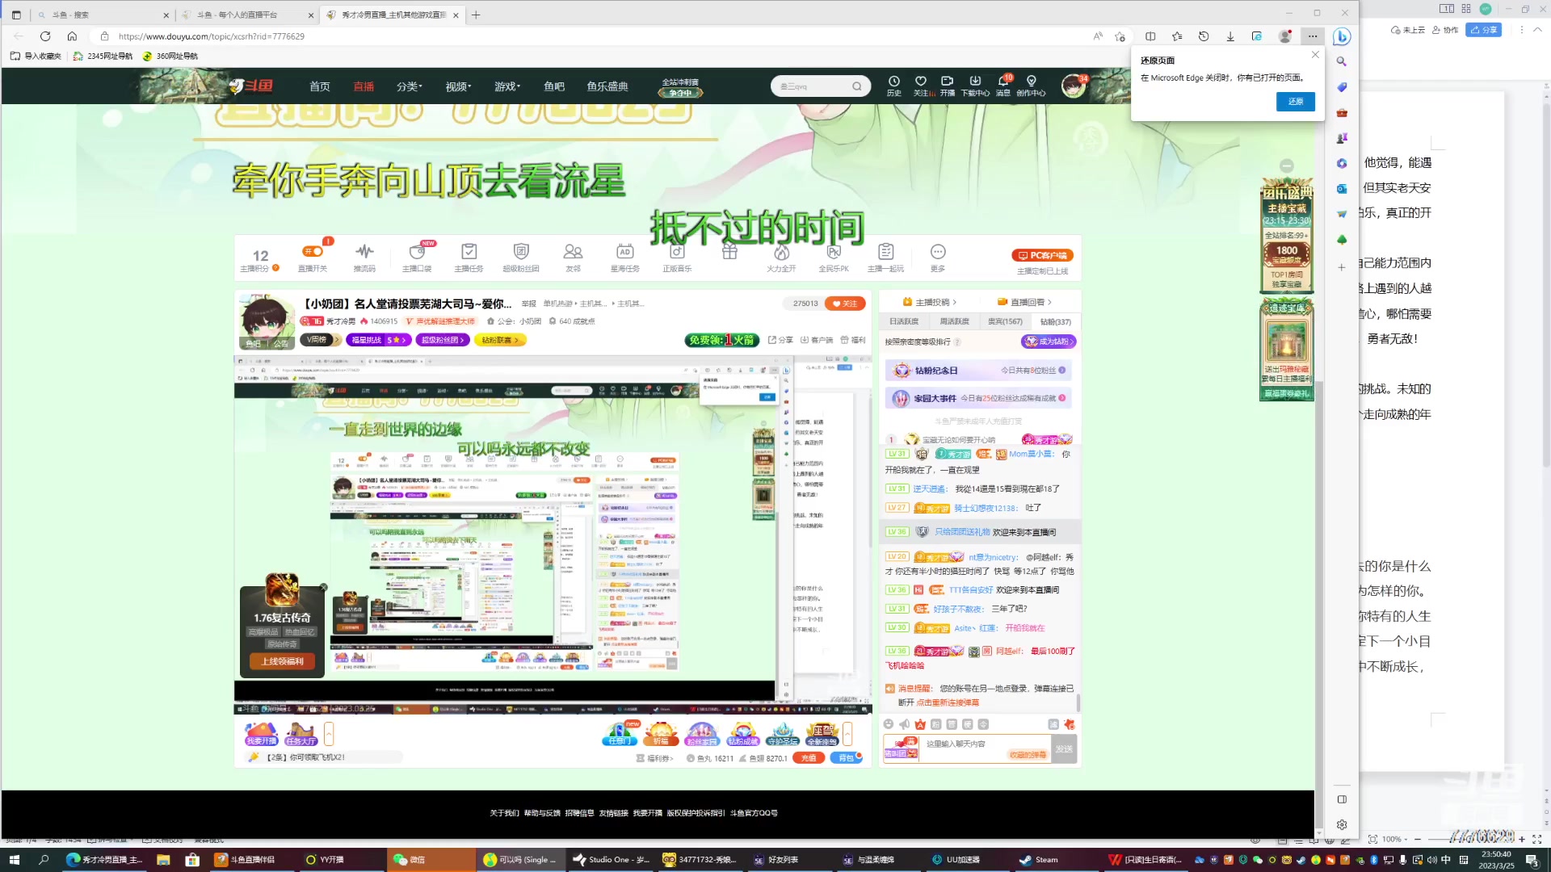Click the megaphone broadcast icon above chat
The image size is (1551, 872).
[903, 724]
